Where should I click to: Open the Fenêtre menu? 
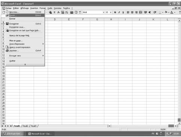pos(66,8)
